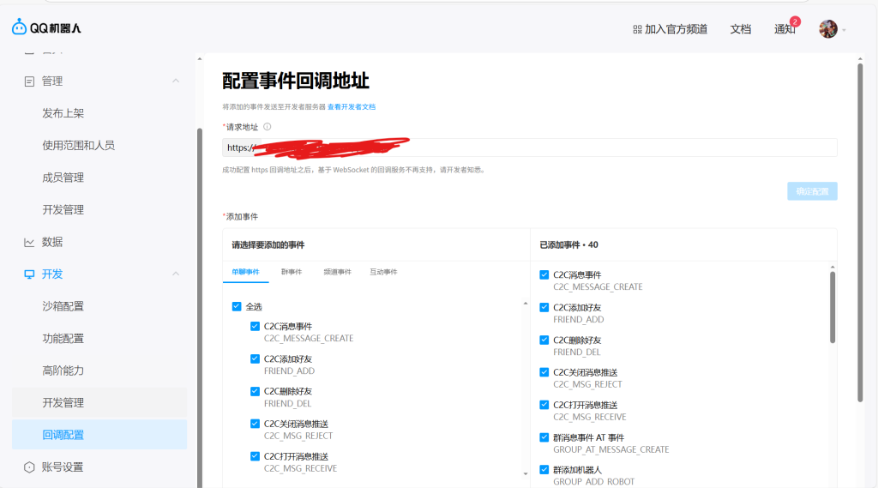Image resolution: width=878 pixels, height=488 pixels.
Task: Click the 开发 monitor icon in sidebar
Action: click(29, 274)
